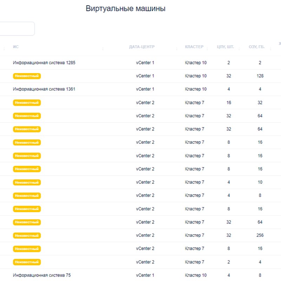Click 'Неизвестный' badge in the 256 GB RAM row

pos(27,235)
